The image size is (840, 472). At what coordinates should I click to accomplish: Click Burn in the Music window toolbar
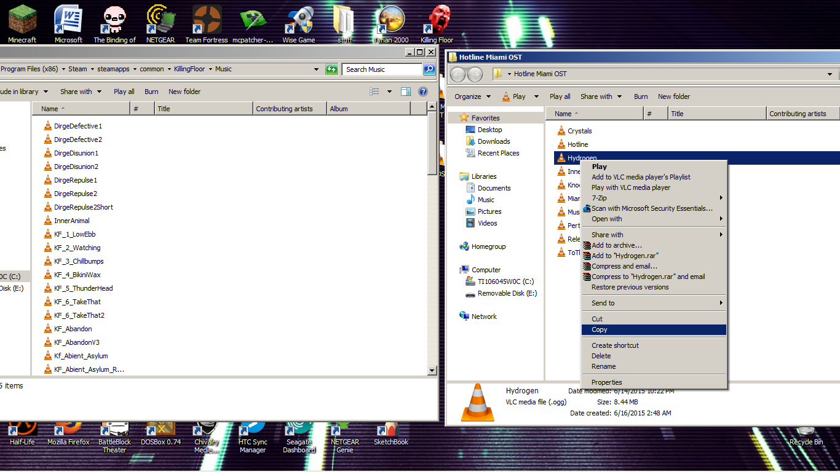[151, 92]
